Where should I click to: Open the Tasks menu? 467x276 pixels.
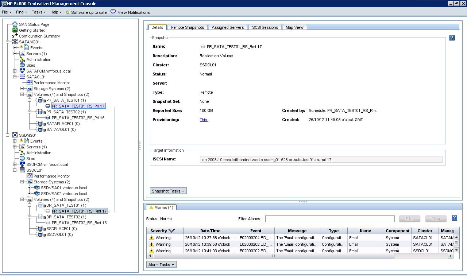tap(38, 12)
